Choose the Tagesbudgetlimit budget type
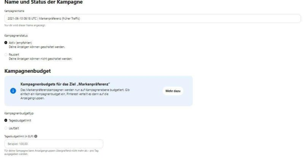The width and height of the screenshot is (304, 159). pos(6,120)
